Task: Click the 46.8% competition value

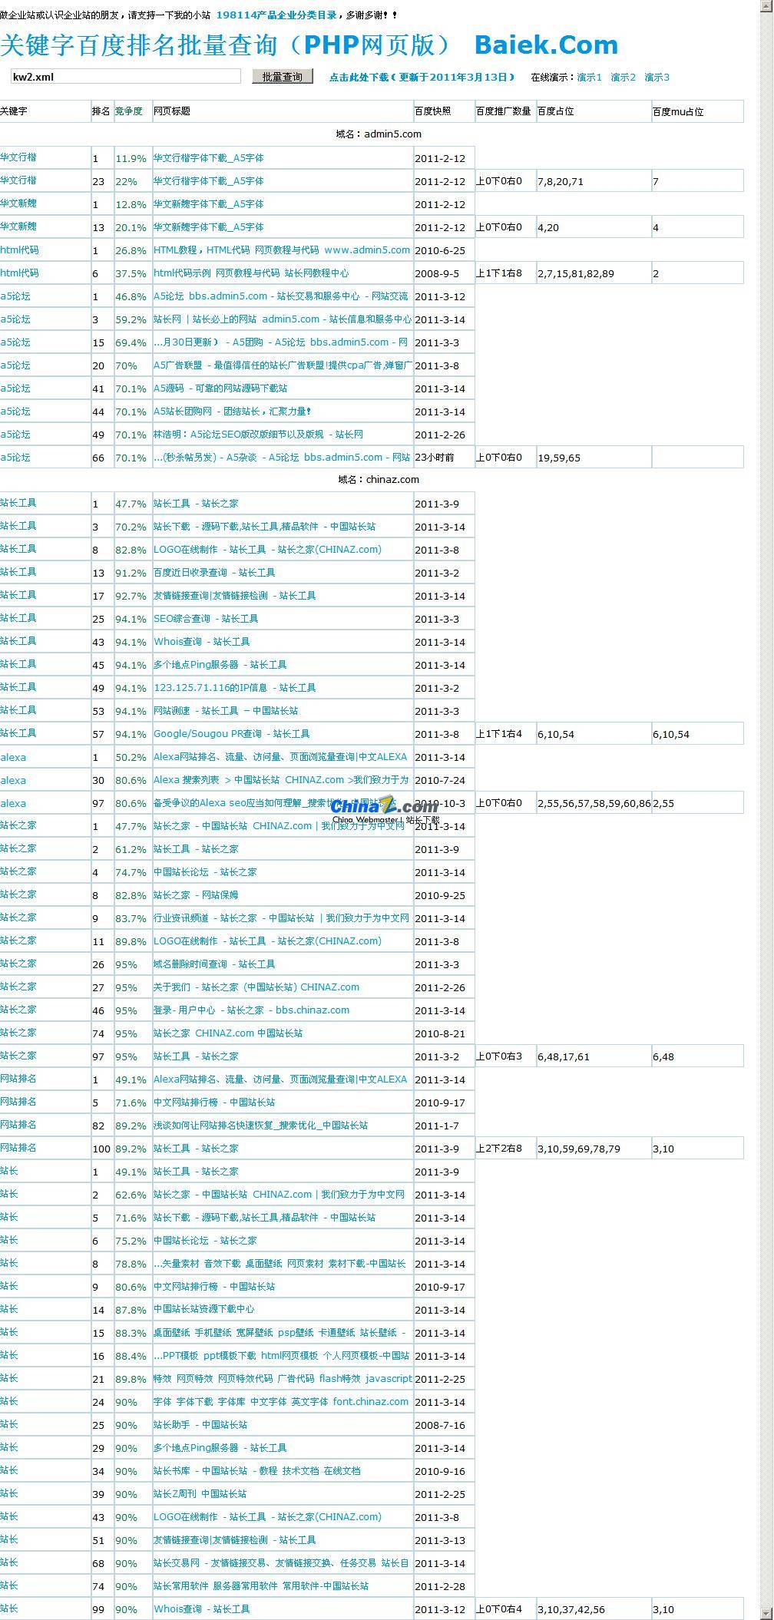Action: [131, 296]
